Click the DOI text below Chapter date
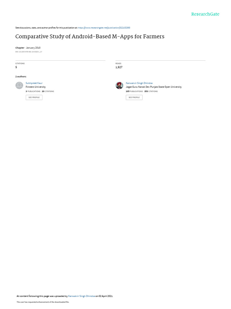The height and width of the screenshot is (309, 231). tap(29, 52)
